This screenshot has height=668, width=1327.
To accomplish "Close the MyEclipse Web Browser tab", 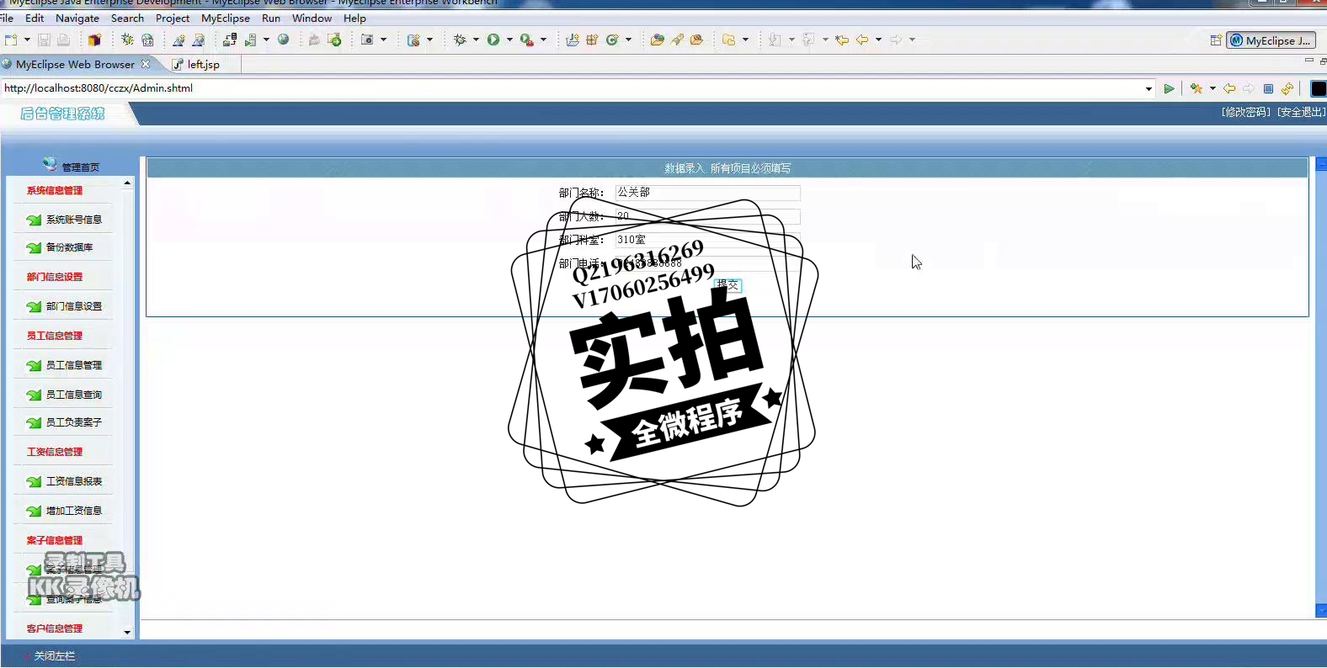I will click(146, 64).
